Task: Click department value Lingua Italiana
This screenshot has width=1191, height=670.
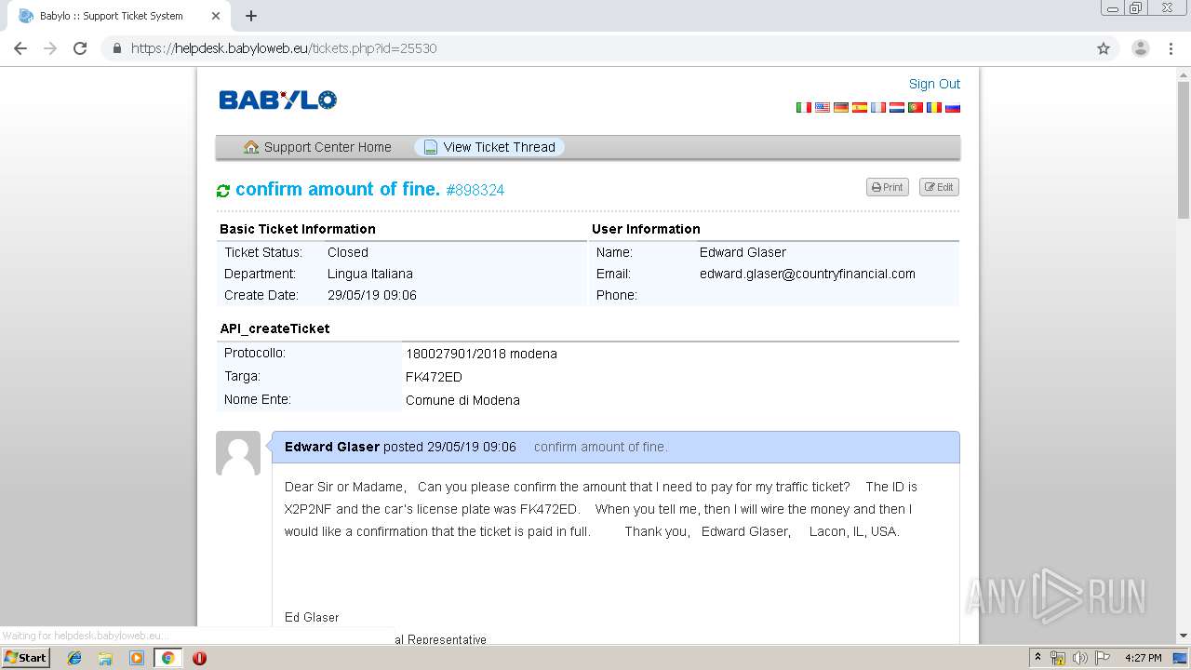Action: [x=370, y=274]
